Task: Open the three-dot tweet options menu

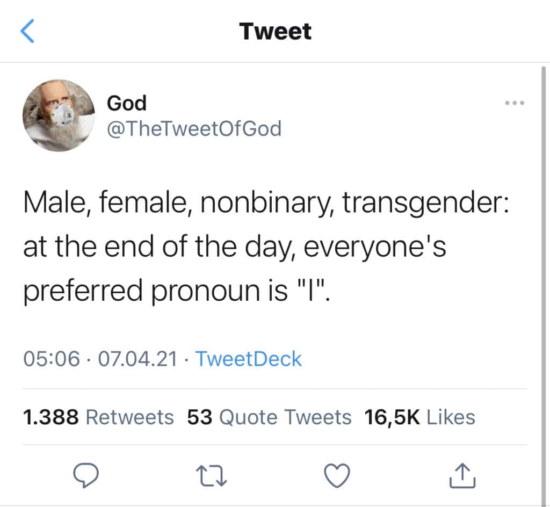Action: 515,103
